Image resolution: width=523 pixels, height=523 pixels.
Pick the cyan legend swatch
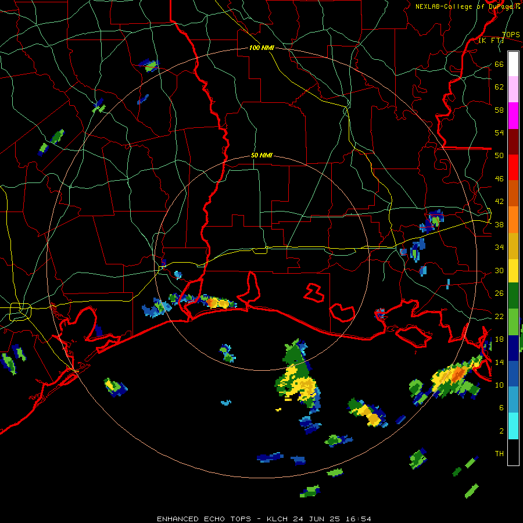tap(513, 426)
